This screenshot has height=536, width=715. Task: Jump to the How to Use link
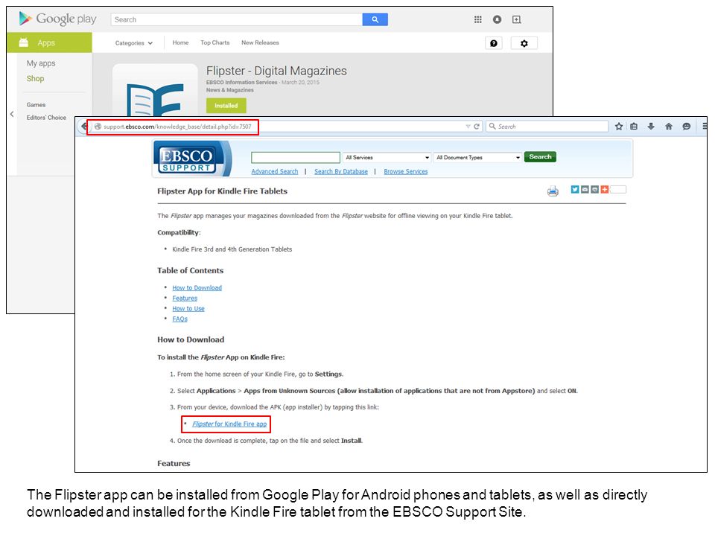coord(188,308)
